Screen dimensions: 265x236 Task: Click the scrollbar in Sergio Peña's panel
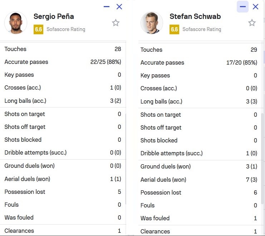pos(125,157)
